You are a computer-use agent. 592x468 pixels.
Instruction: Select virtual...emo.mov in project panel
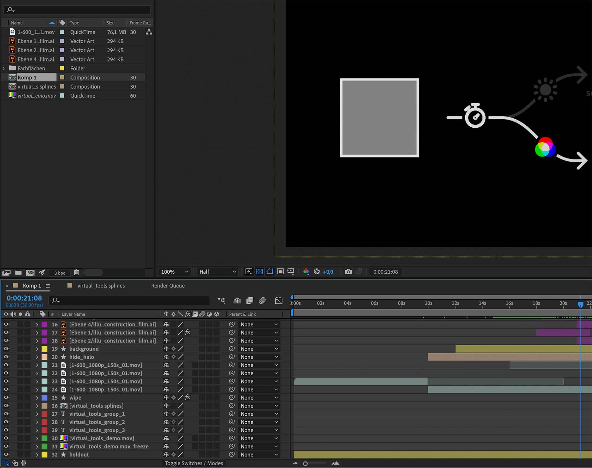click(x=37, y=96)
